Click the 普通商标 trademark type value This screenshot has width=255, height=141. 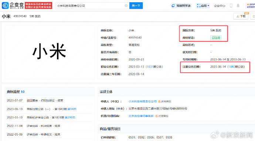tap(134, 45)
